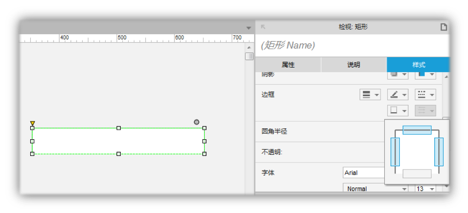Click the inspector panel scroll up arrow
468x213 pixels.
(x=447, y=76)
